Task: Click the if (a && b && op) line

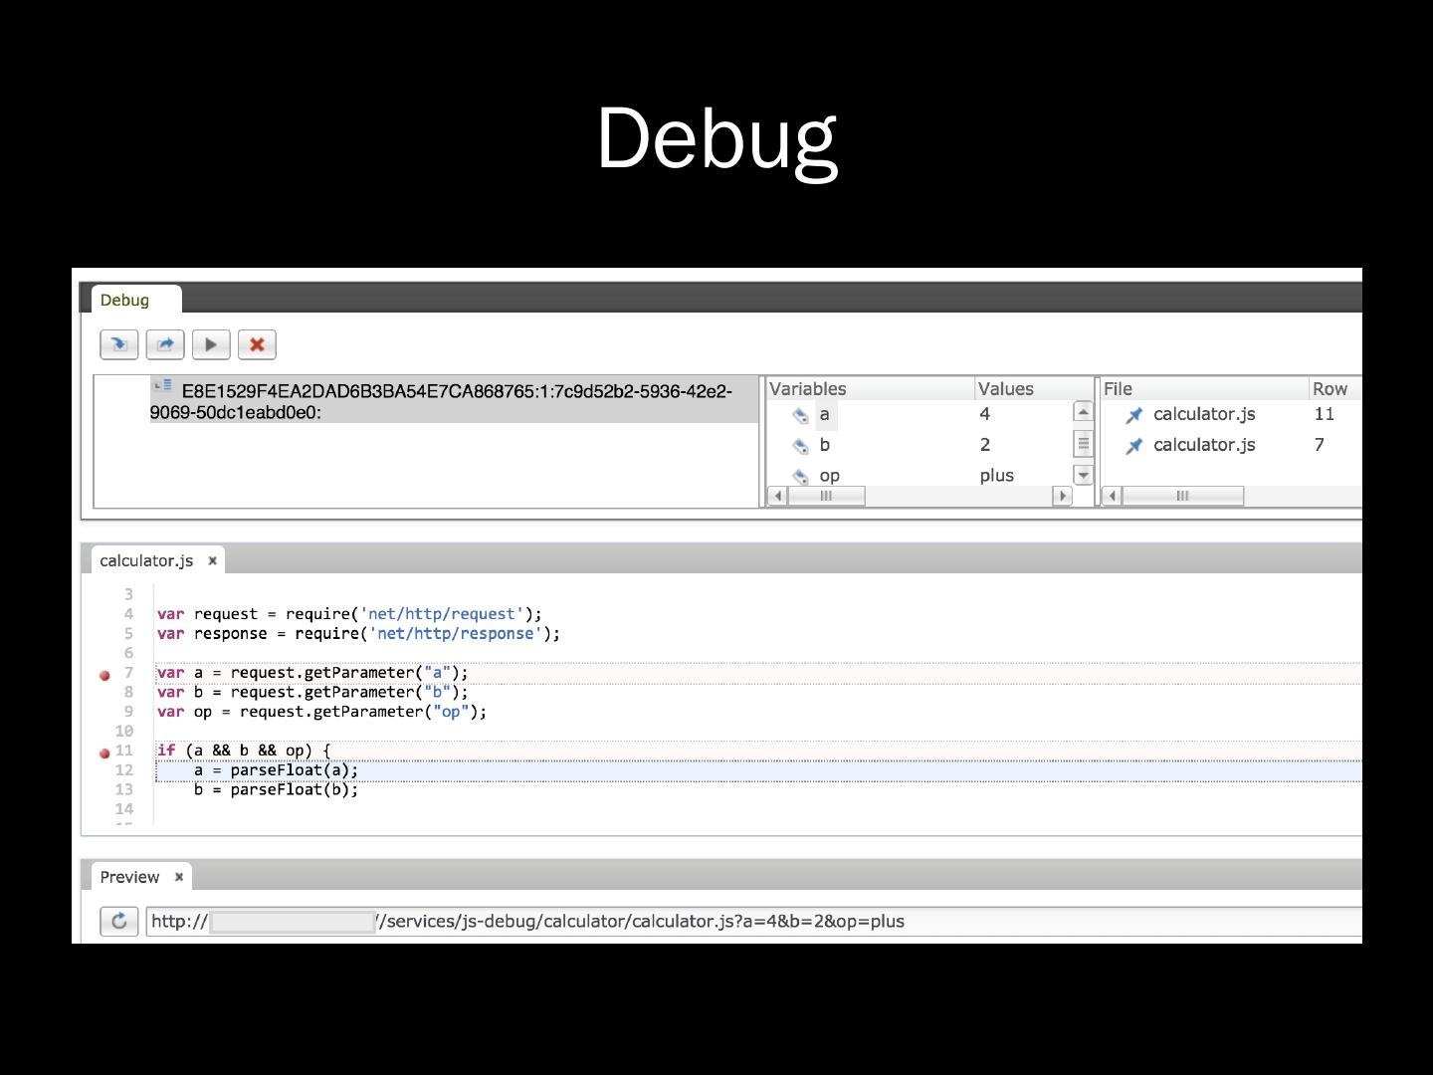Action: (244, 751)
